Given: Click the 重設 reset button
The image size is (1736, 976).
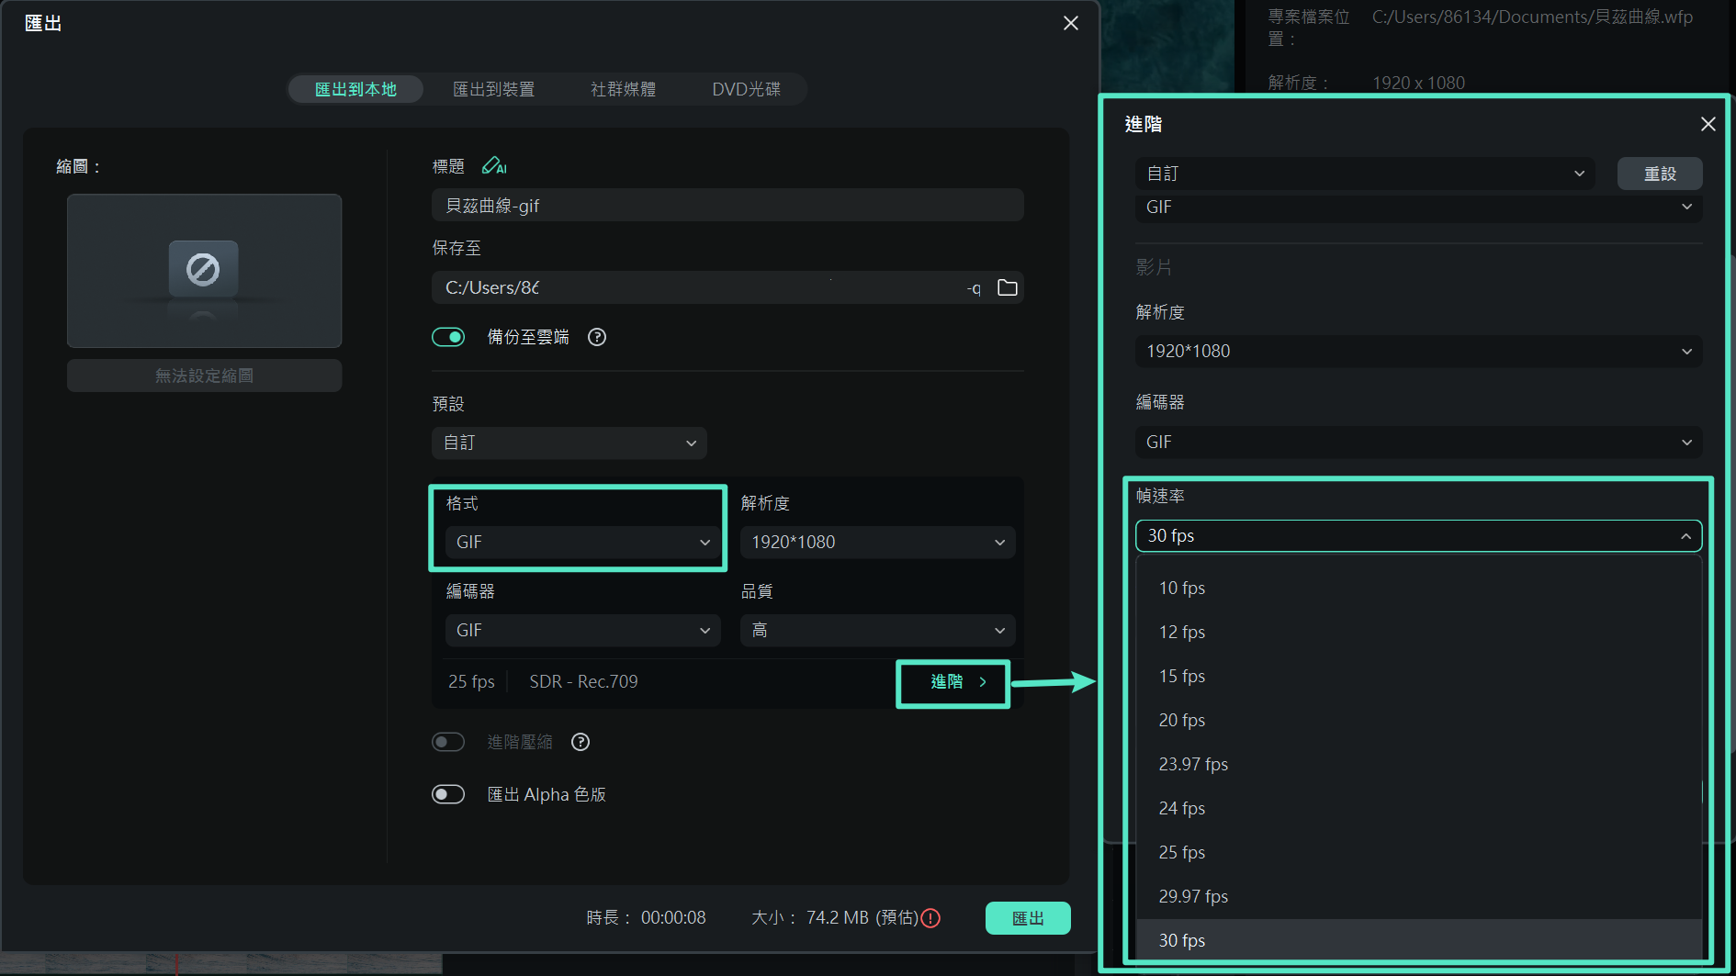Looking at the screenshot, I should (1660, 174).
